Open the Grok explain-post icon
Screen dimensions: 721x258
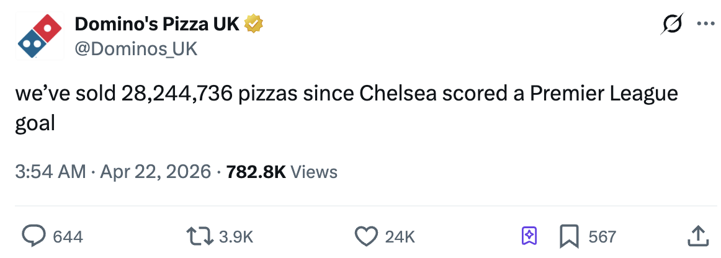click(671, 25)
